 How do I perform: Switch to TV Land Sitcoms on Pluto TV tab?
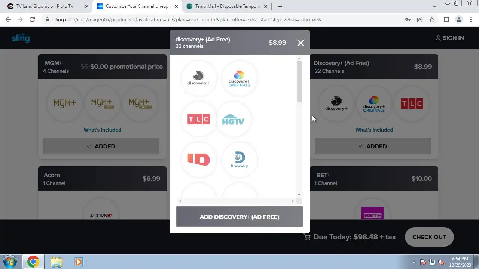[x=45, y=6]
